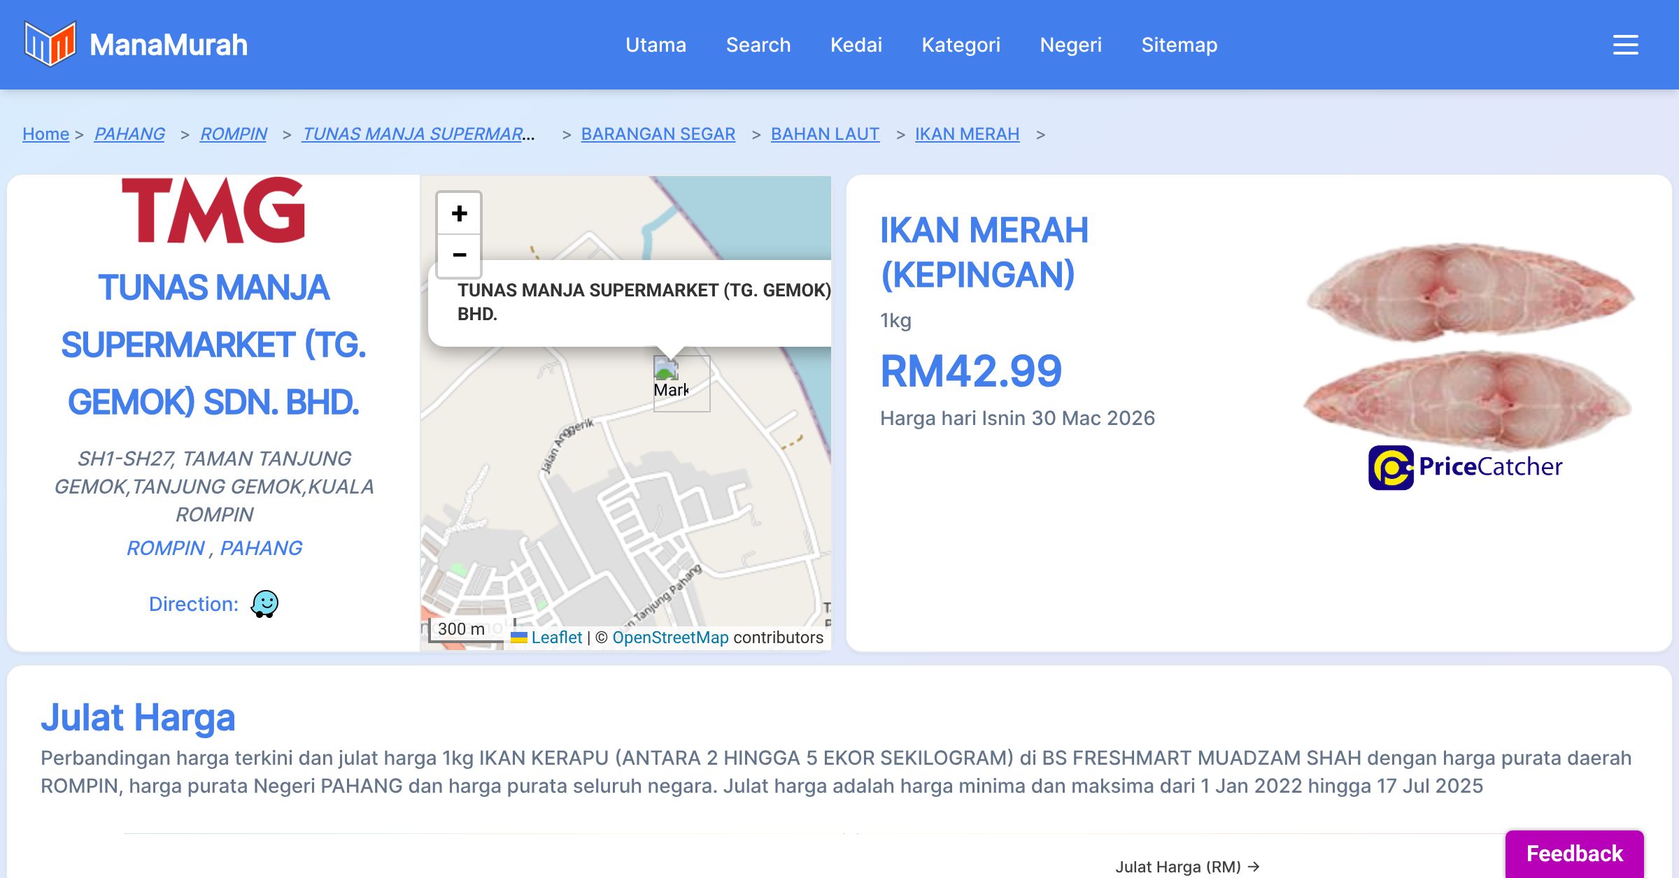Open the Utama menu item
This screenshot has height=878, width=1679.
656,45
